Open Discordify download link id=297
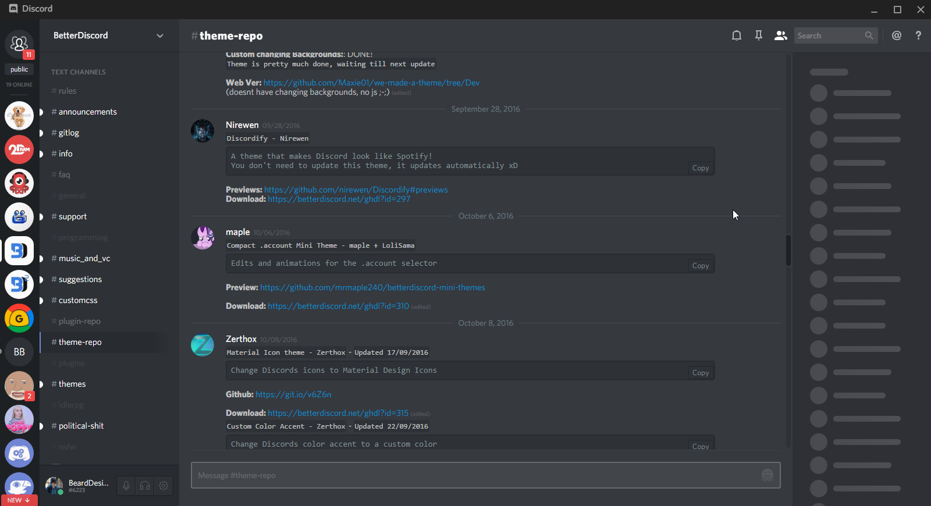Viewport: 931px width, 506px height. 339,199
